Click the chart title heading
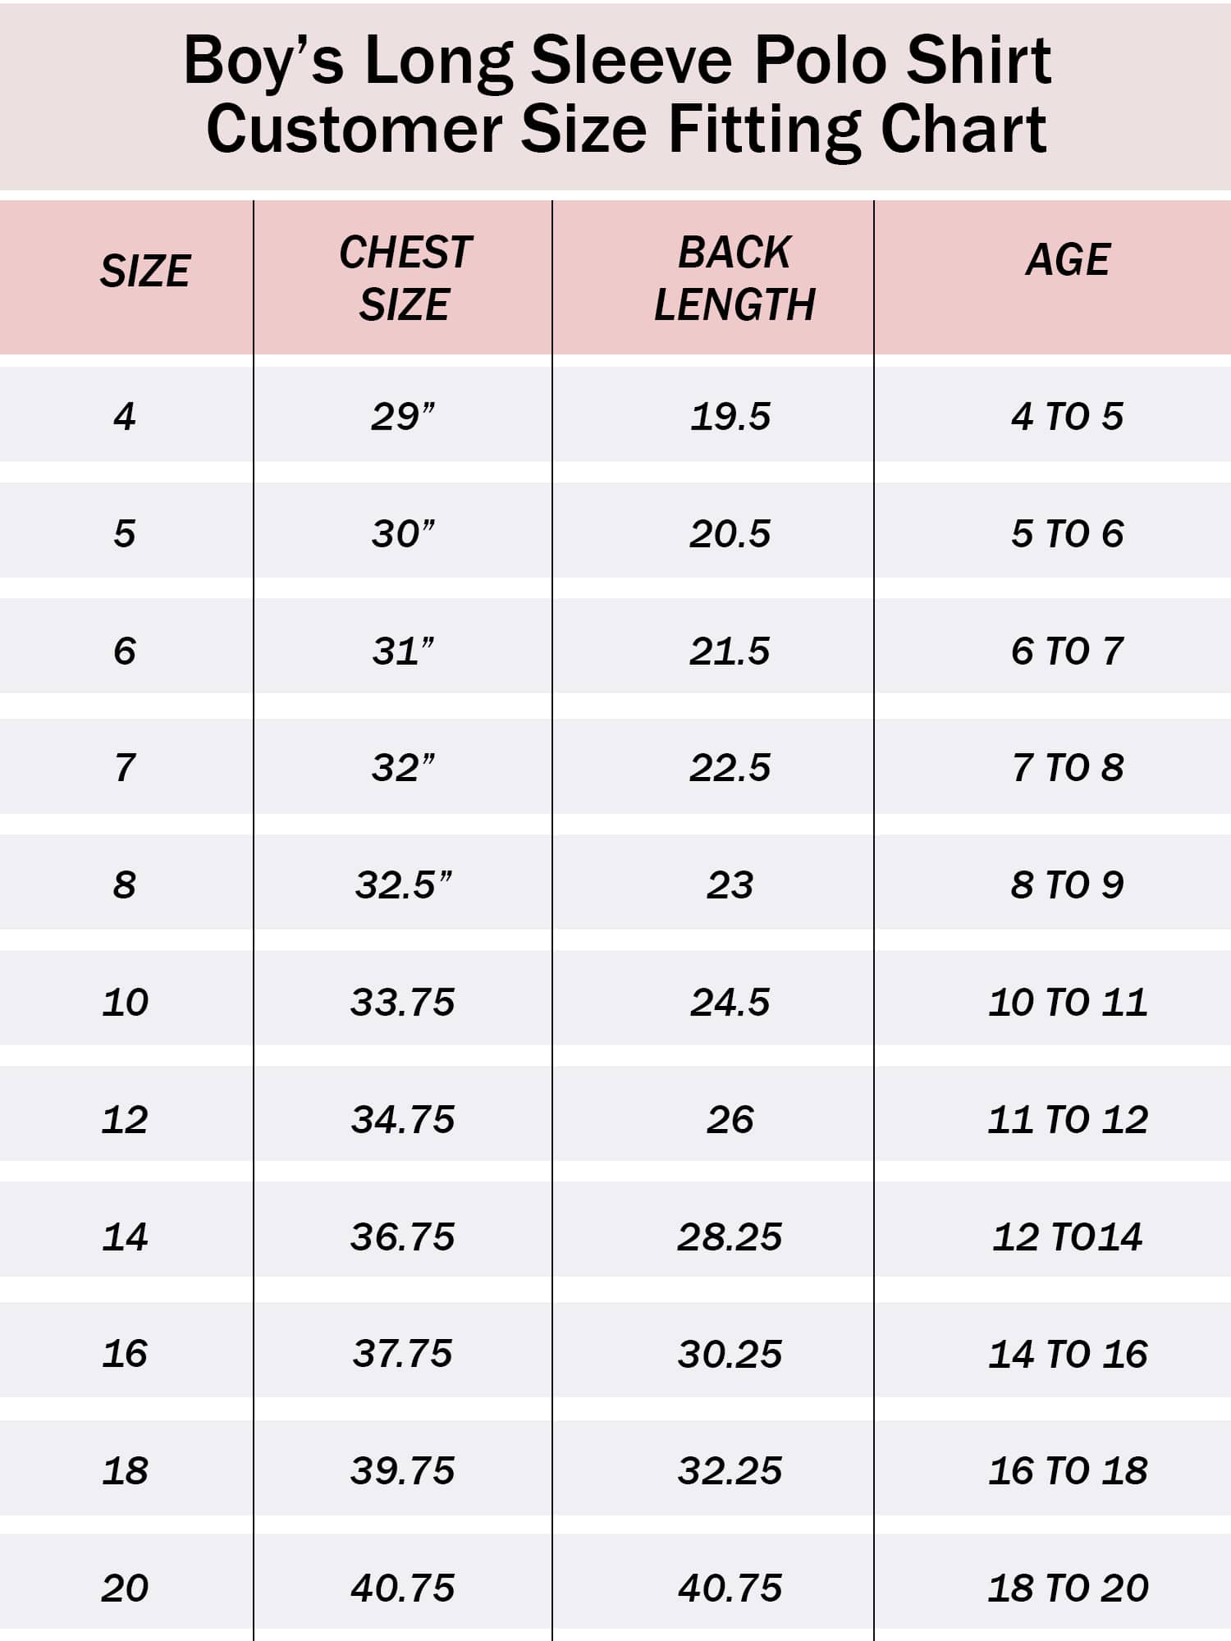Image resolution: width=1231 pixels, height=1641 pixels. (617, 94)
